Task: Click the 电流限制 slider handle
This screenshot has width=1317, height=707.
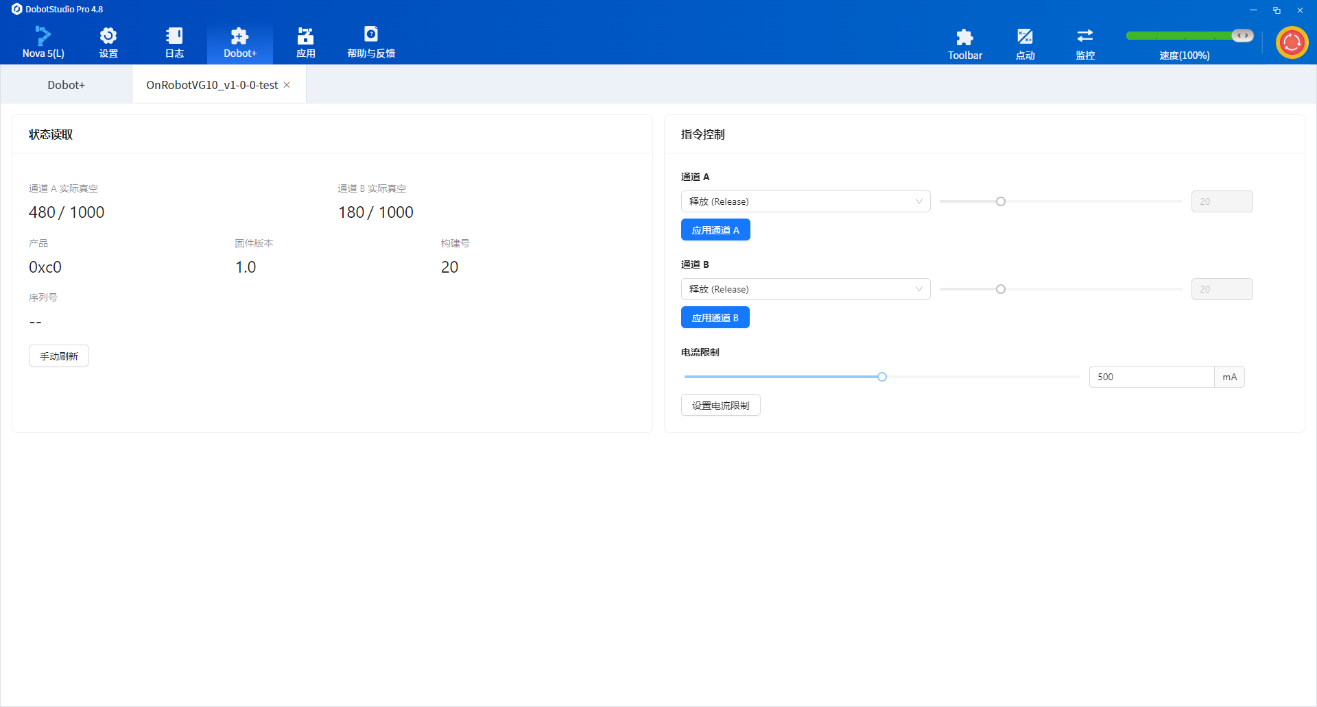Action: click(x=882, y=377)
